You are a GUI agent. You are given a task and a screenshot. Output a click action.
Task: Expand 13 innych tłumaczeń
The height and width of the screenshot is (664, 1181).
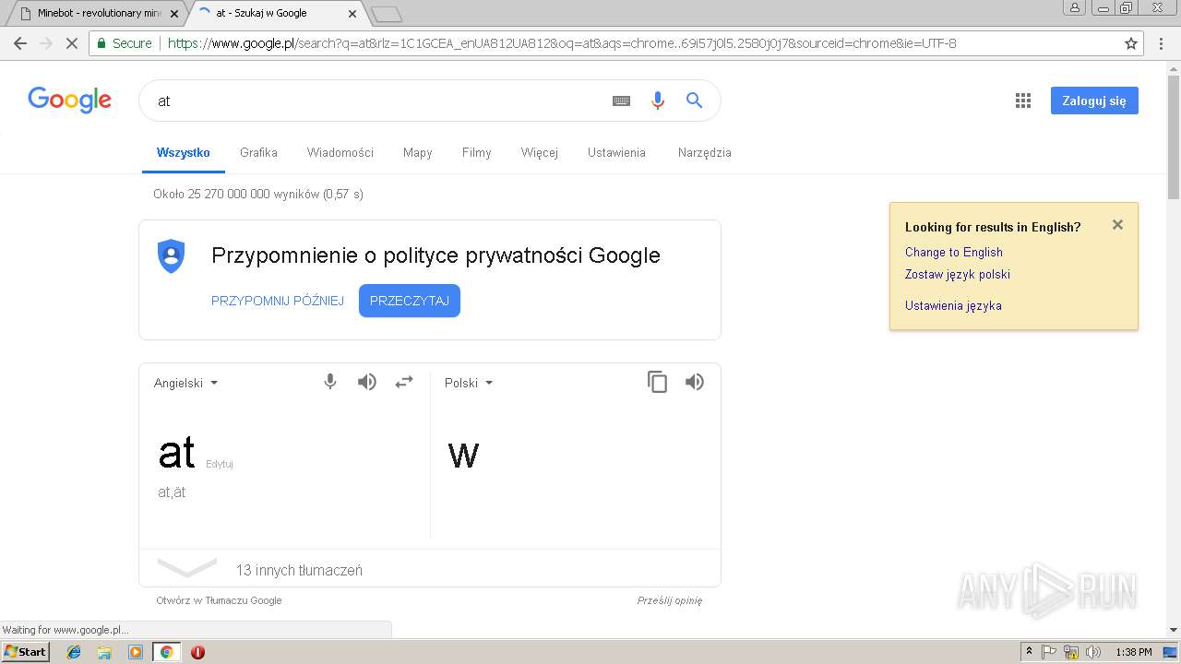pos(430,569)
